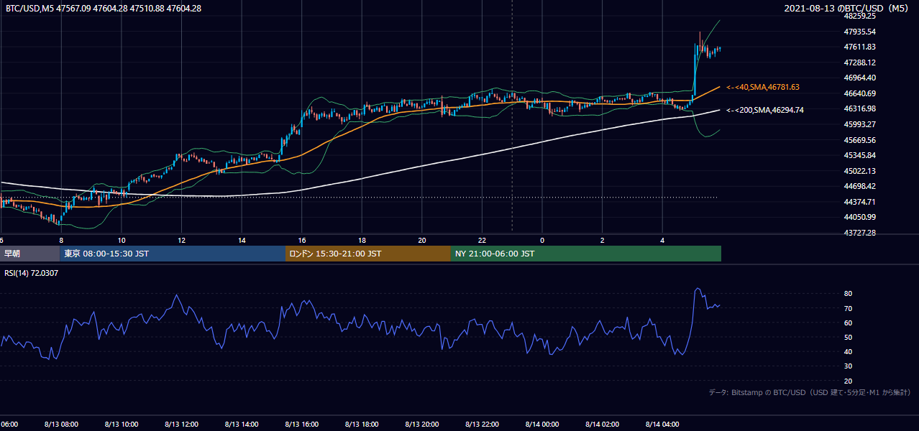The image size is (919, 431).
Task: Click RSI scale value 70
Action: [x=849, y=308]
